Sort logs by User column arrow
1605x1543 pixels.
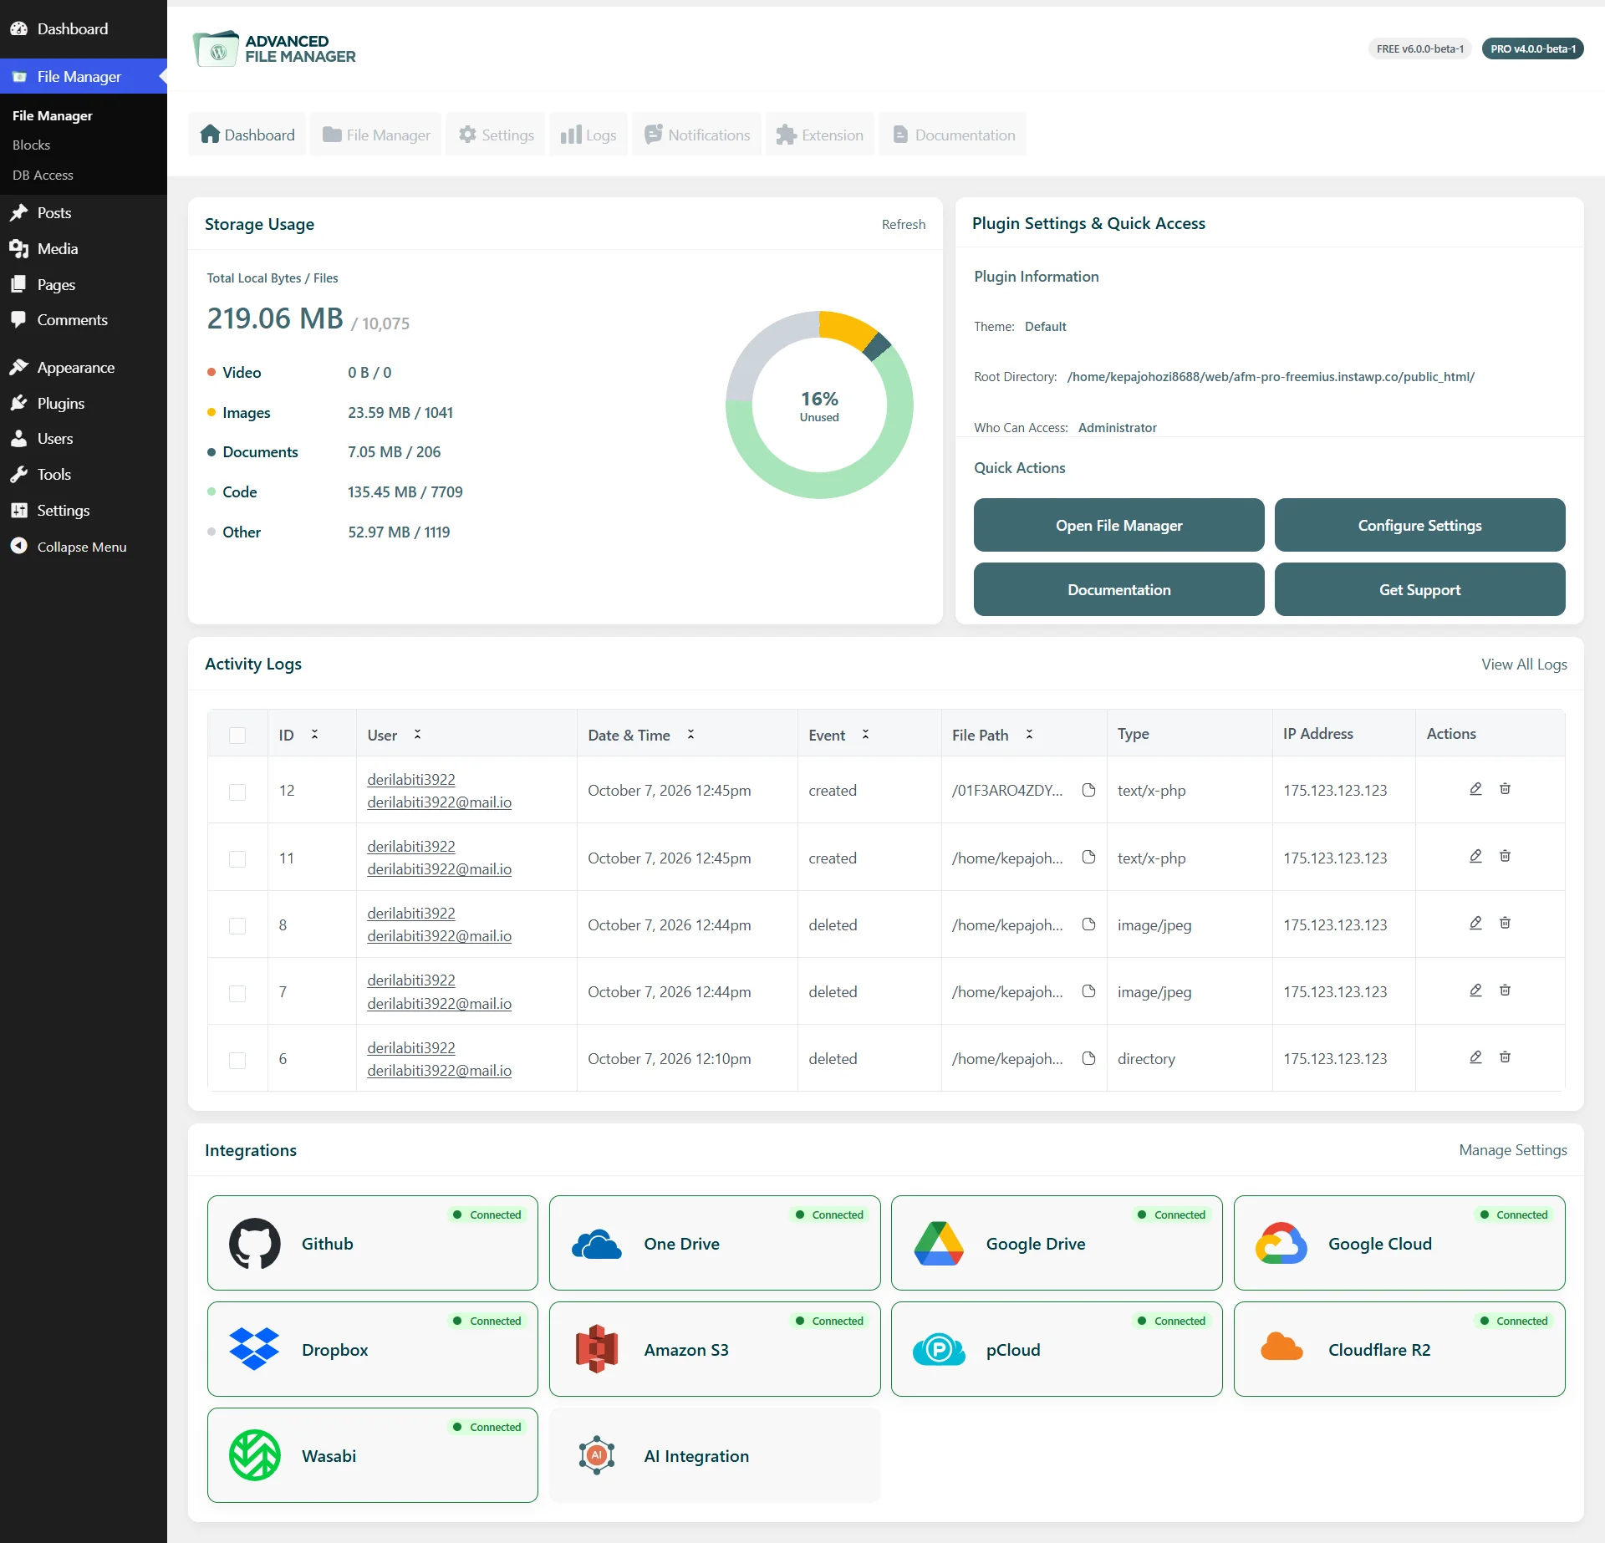(417, 734)
